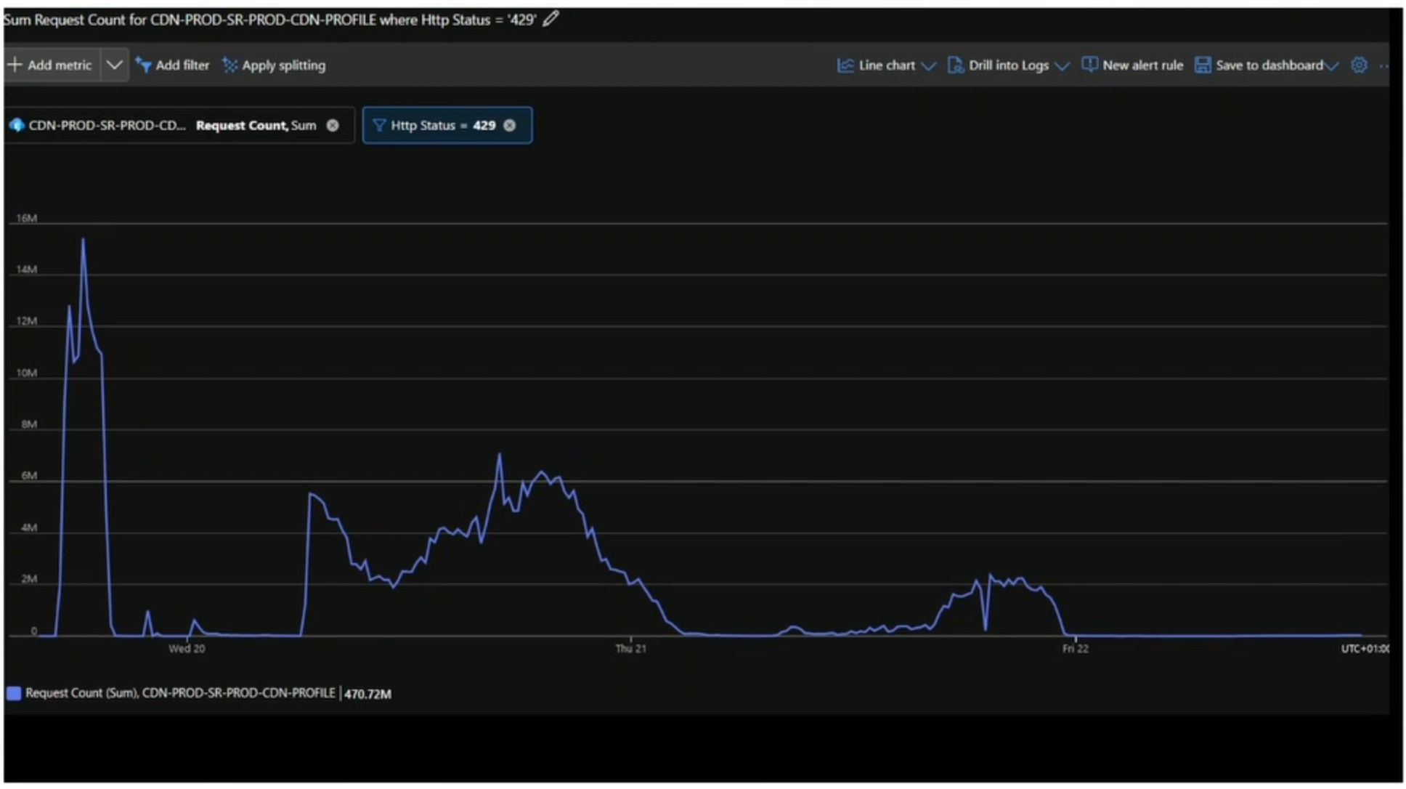1406x789 pixels.
Task: Open the chart settings gear
Action: pos(1359,65)
